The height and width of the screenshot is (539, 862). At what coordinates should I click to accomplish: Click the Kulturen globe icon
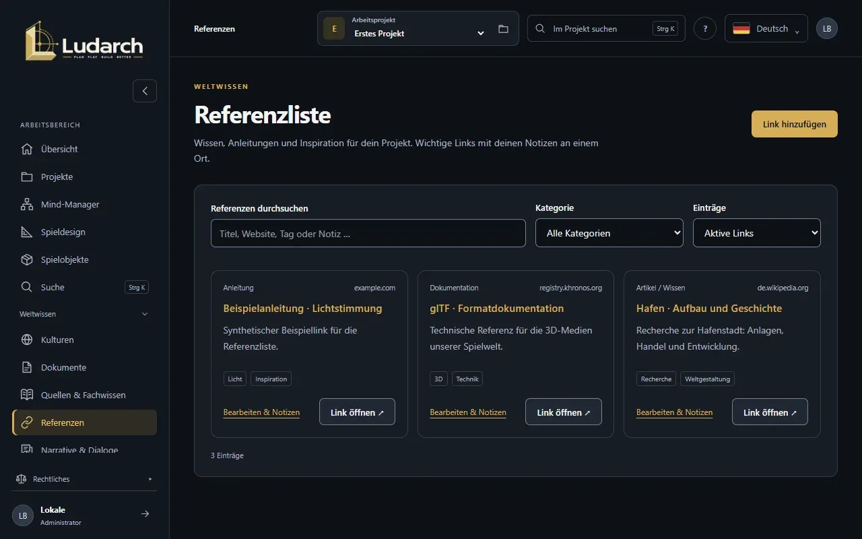(x=27, y=340)
